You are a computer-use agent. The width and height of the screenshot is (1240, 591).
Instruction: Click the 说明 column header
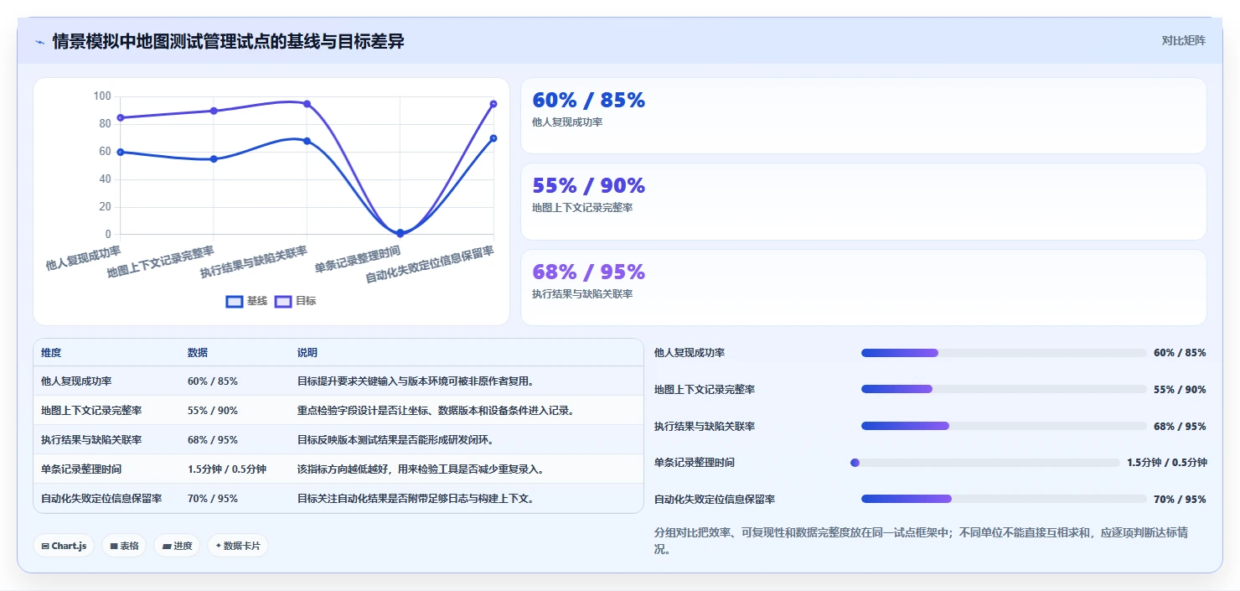tap(307, 352)
